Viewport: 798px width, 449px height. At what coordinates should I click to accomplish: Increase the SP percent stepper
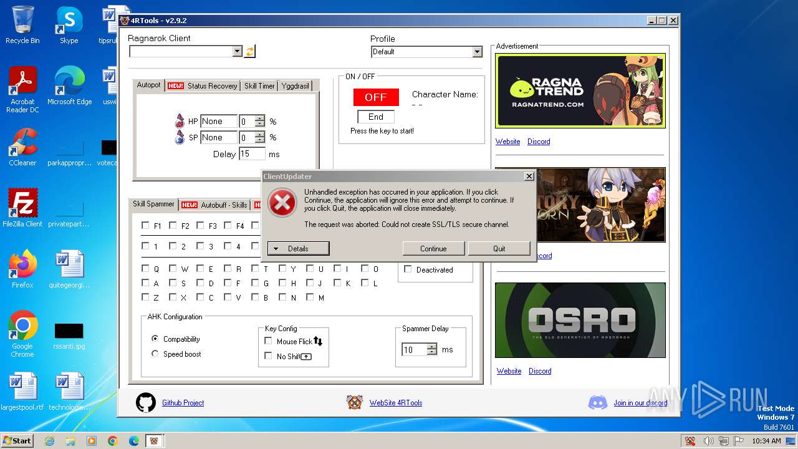[x=260, y=135]
